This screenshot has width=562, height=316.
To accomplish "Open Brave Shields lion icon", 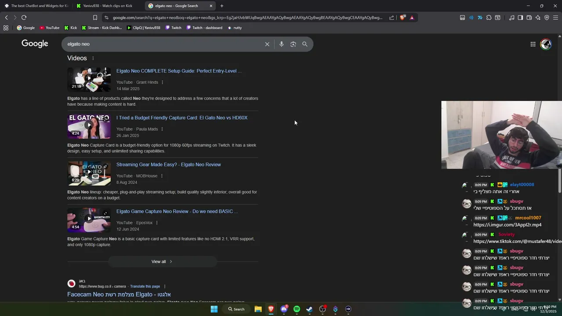I will [x=403, y=18].
